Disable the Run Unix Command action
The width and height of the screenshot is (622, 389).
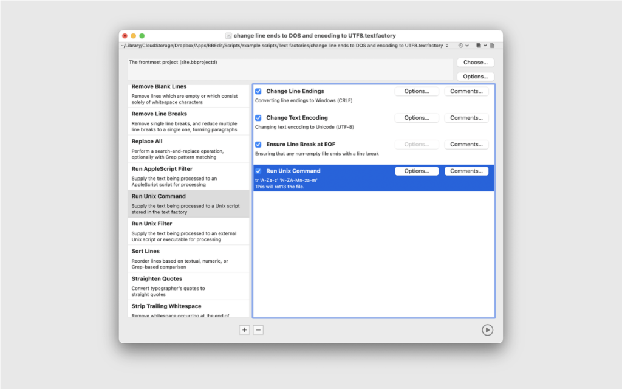pyautogui.click(x=258, y=171)
